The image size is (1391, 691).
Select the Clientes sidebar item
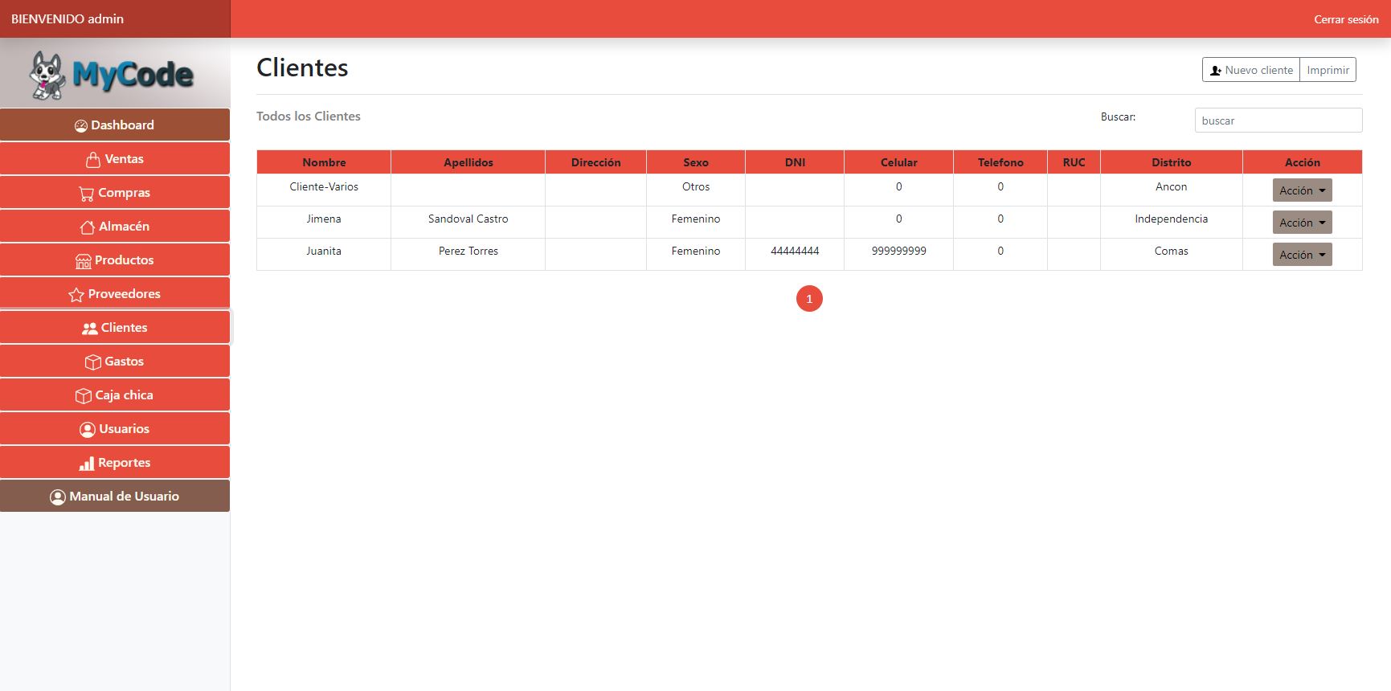[115, 328]
